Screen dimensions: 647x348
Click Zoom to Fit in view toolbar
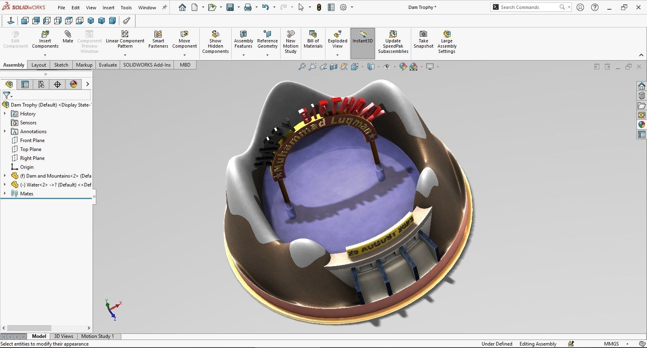click(302, 67)
